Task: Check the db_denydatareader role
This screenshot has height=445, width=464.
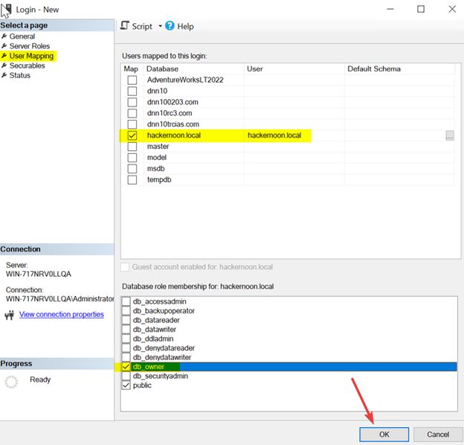Action: [x=126, y=348]
